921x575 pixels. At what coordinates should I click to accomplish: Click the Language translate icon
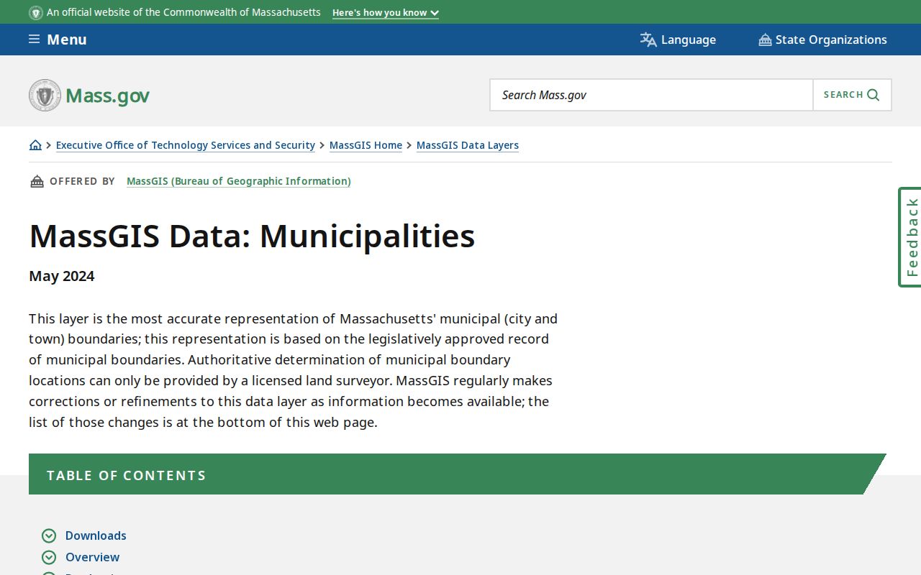point(648,40)
